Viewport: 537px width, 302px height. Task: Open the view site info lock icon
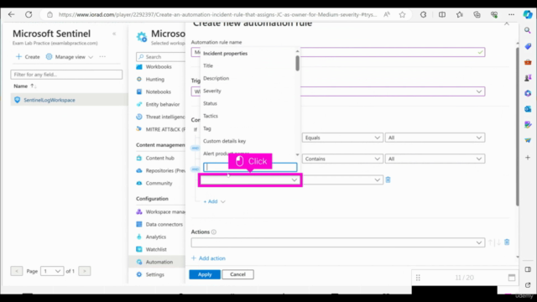(x=50, y=14)
